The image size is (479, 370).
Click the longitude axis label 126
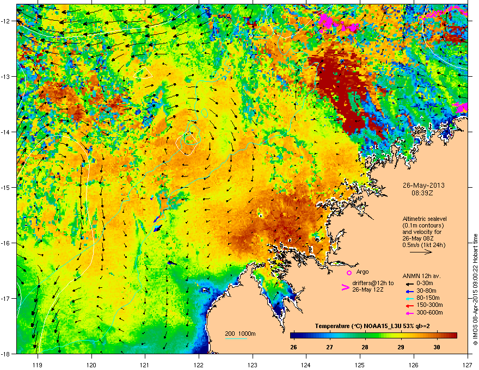pos(414,365)
